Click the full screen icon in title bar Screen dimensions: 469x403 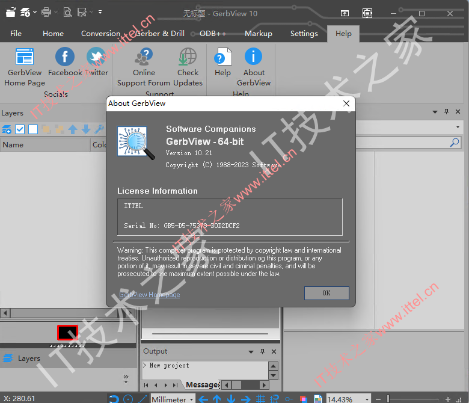click(367, 13)
